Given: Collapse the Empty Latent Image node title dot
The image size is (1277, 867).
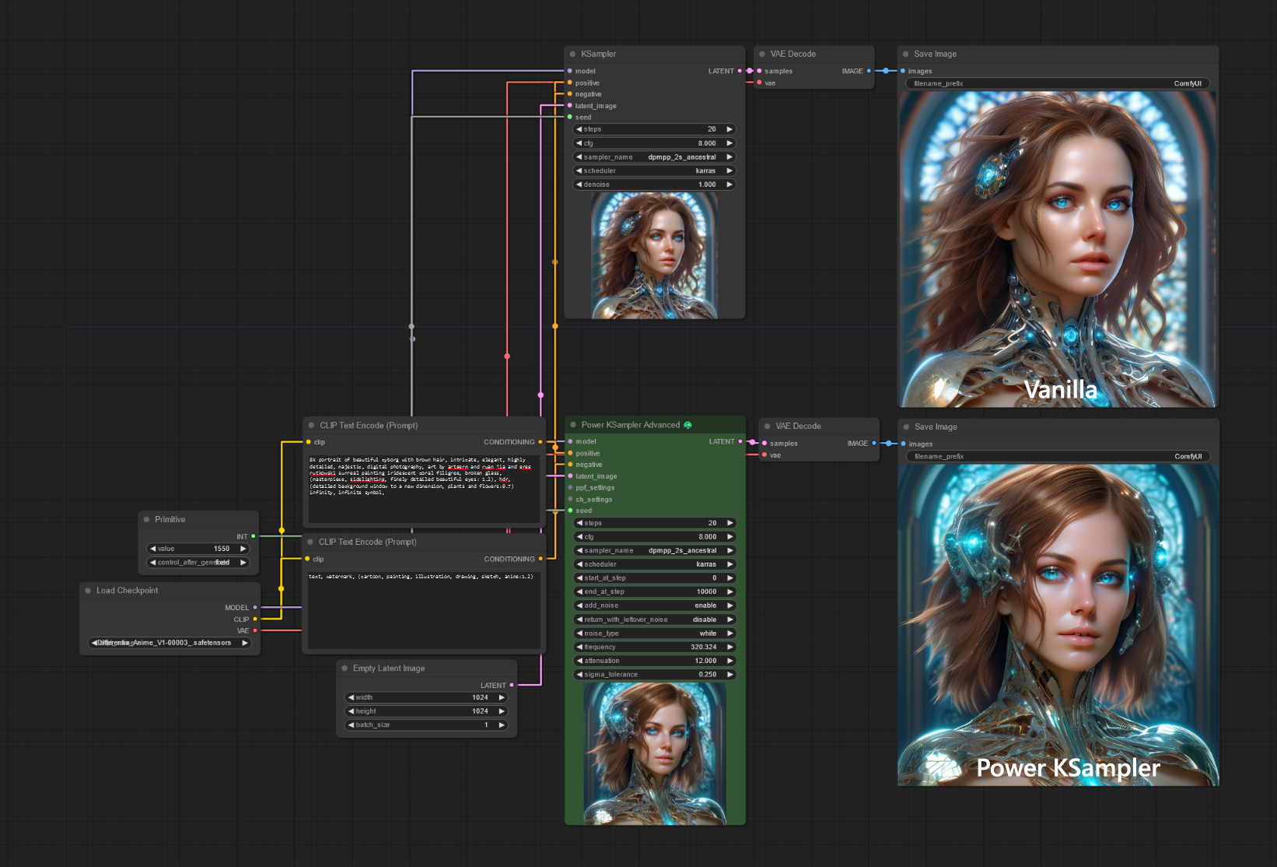Looking at the screenshot, I should pyautogui.click(x=345, y=669).
